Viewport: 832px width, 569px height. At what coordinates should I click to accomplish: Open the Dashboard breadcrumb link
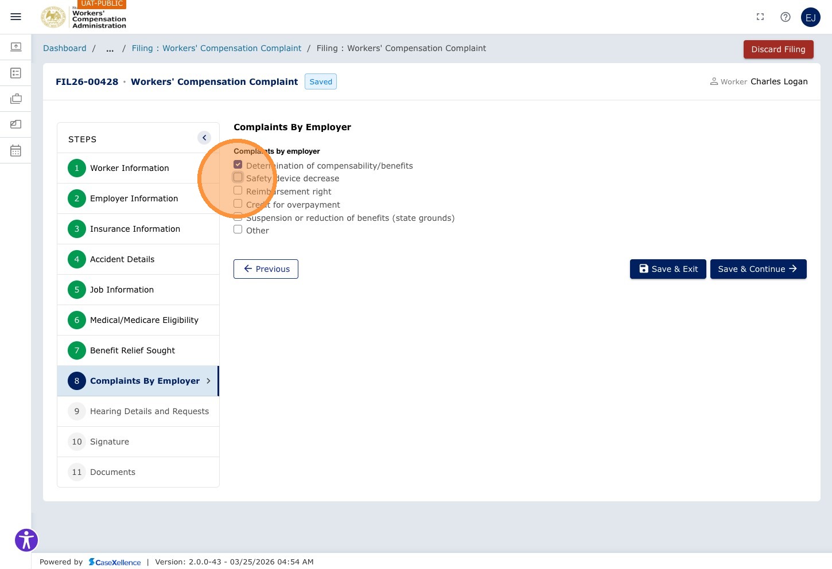[x=65, y=49]
